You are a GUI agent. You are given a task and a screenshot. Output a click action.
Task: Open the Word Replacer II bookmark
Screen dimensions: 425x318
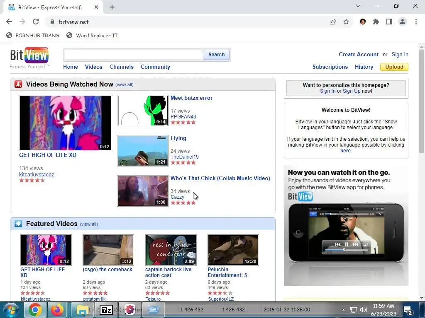click(92, 36)
